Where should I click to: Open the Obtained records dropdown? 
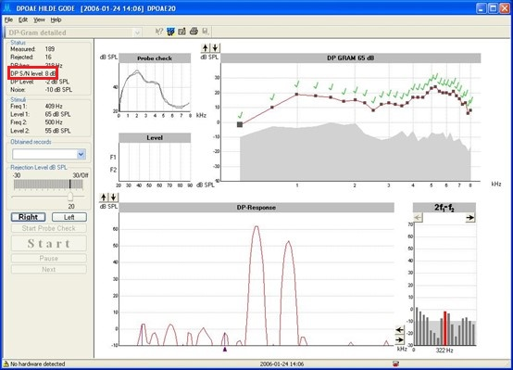click(81, 154)
